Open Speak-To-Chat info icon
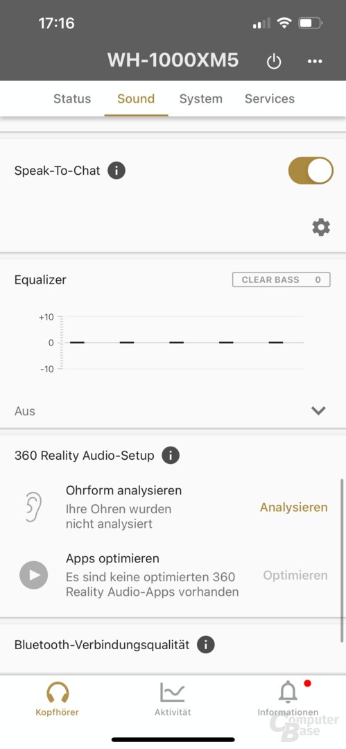The image size is (346, 749). point(116,171)
